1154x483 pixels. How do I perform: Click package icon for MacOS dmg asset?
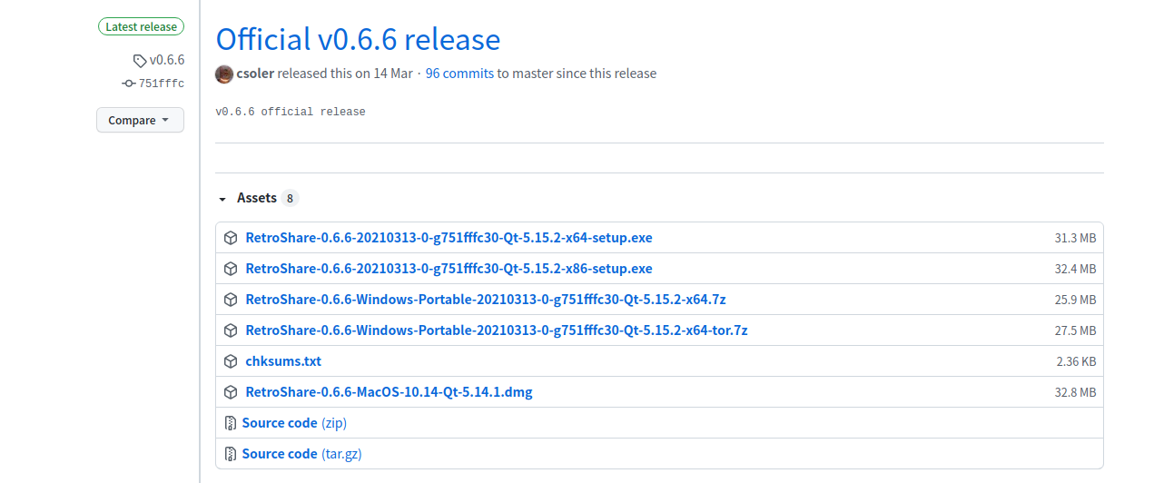coord(231,392)
